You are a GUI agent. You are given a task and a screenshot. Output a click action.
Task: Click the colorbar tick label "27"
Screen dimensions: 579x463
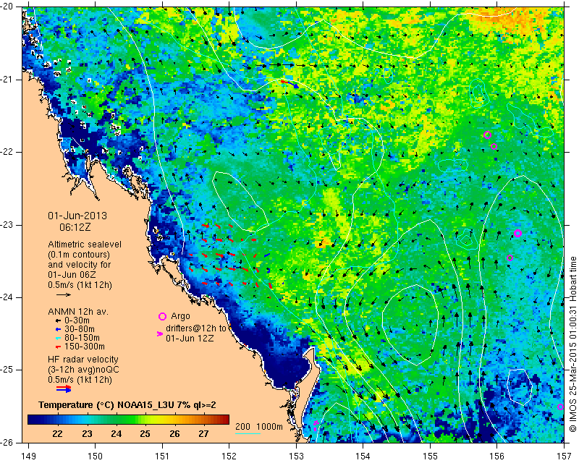click(203, 434)
